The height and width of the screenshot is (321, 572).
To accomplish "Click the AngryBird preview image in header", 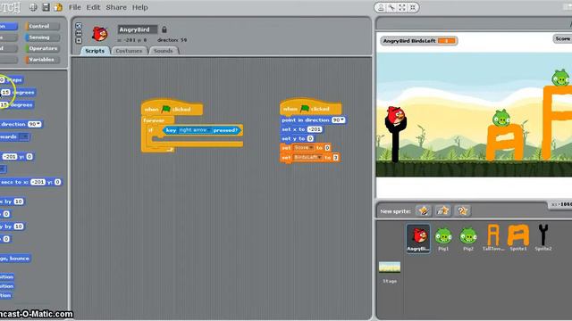I will coord(99,34).
